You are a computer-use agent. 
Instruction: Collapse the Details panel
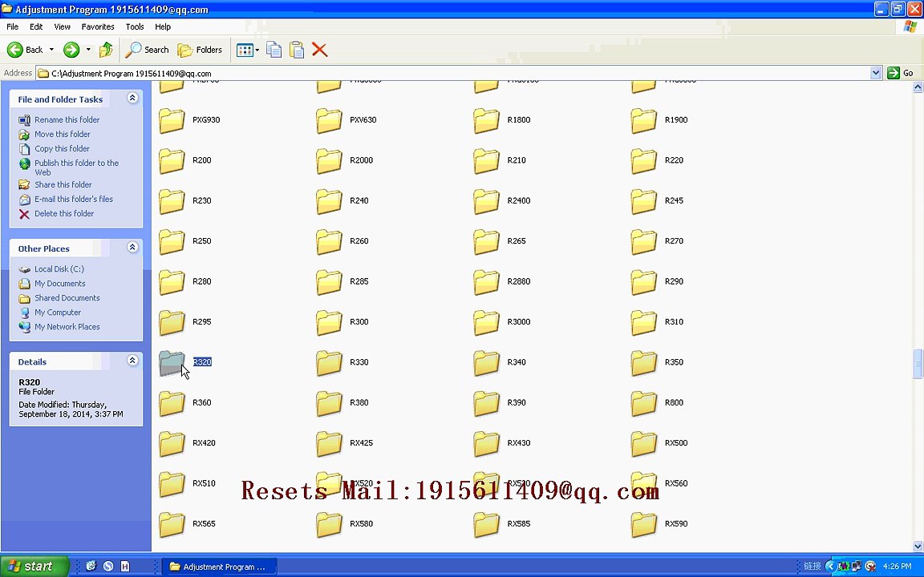coord(132,361)
